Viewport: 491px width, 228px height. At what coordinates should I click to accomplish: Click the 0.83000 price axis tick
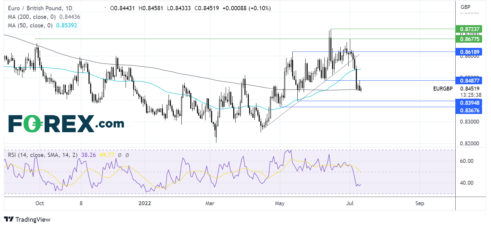470,122
